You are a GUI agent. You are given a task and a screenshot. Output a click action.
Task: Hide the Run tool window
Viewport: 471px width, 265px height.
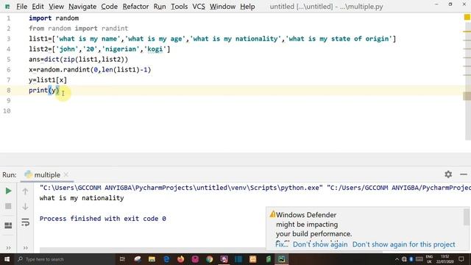pos(464,174)
